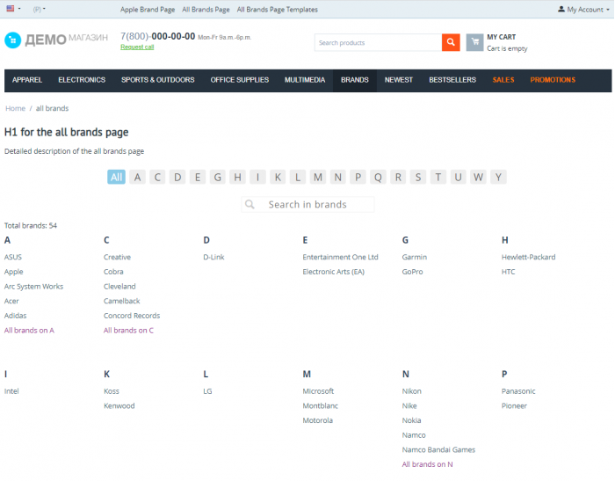Open the Newest menu item
The image size is (615, 481).
coord(399,80)
